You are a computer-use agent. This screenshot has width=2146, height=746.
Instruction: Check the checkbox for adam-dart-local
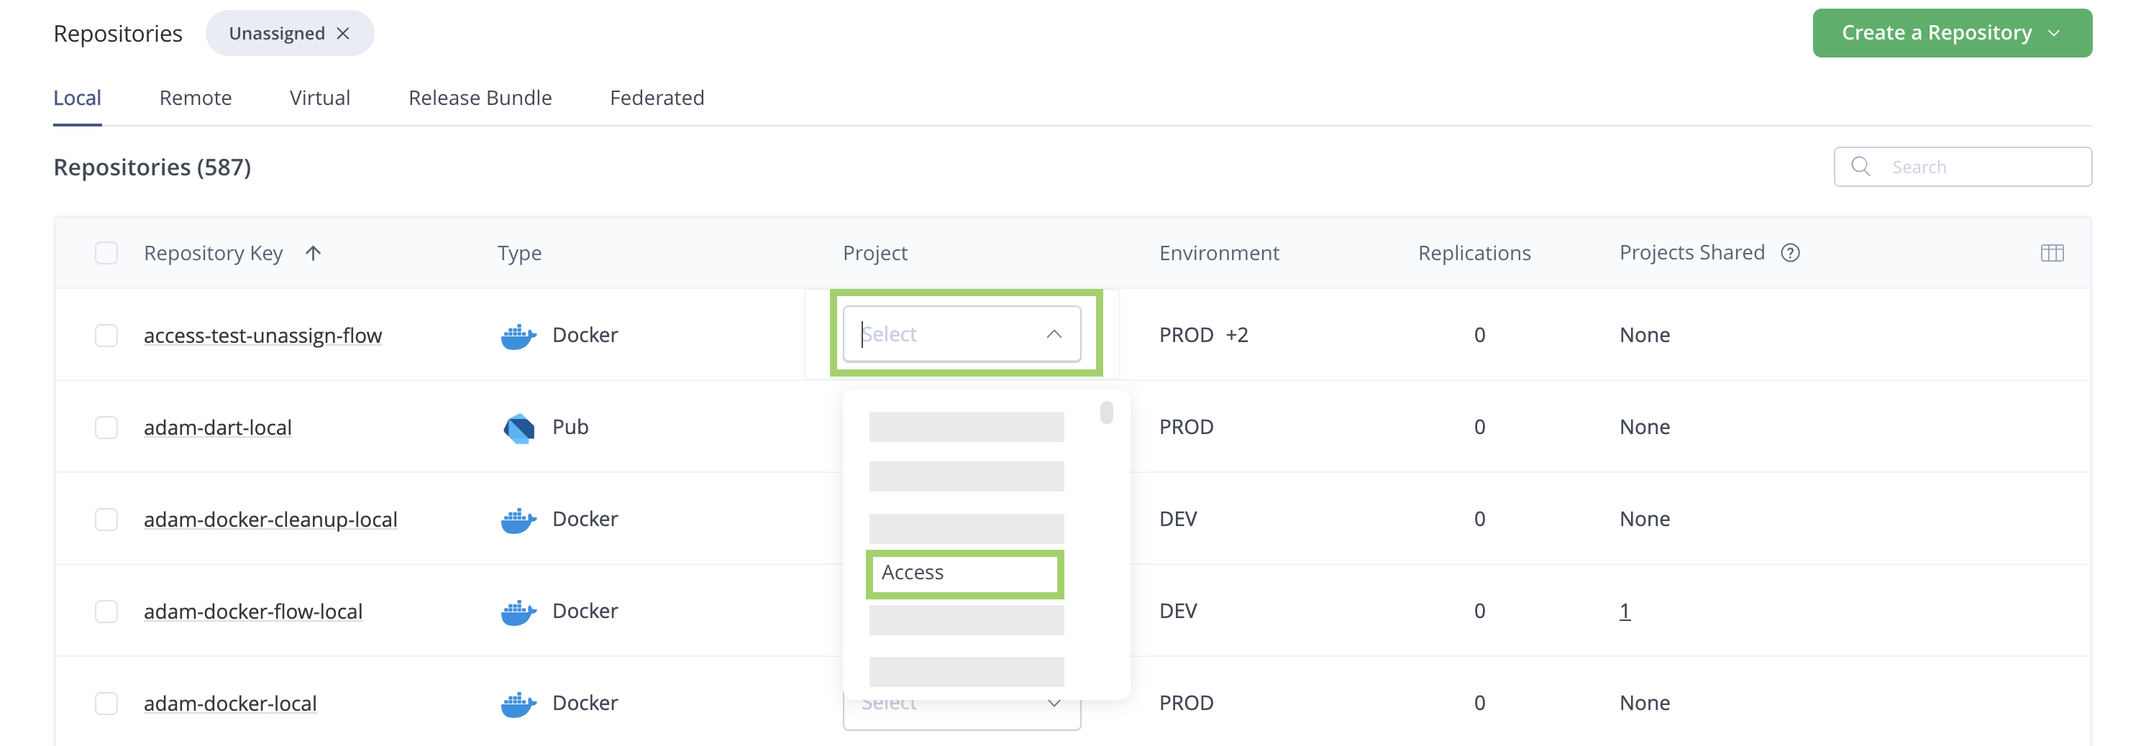(x=106, y=427)
